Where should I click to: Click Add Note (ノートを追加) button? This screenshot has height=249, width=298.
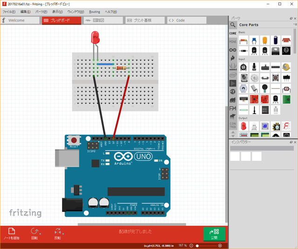click(x=12, y=234)
